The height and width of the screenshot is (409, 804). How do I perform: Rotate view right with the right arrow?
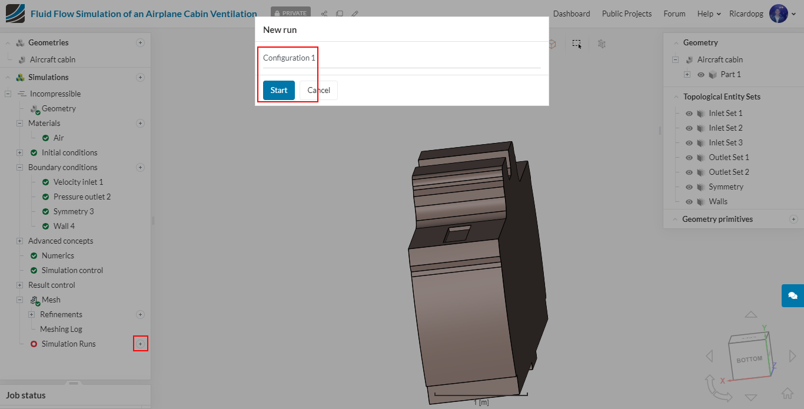[x=793, y=356]
